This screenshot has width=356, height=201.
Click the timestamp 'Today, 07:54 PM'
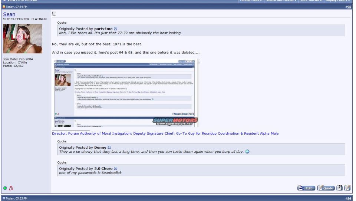click(16, 7)
